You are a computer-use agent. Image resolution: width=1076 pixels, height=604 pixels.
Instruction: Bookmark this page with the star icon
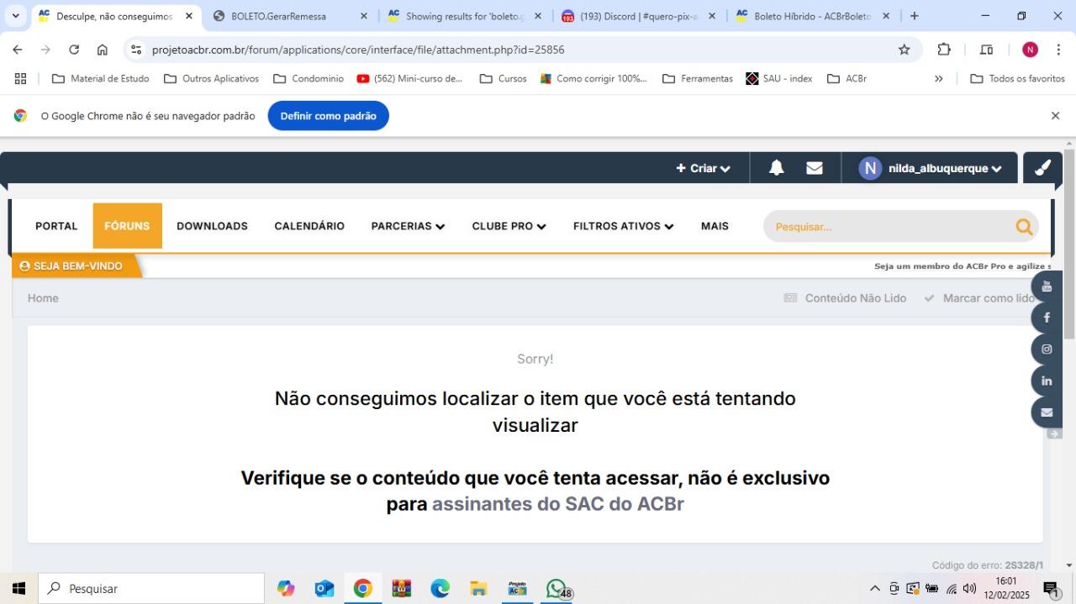pyautogui.click(x=905, y=50)
